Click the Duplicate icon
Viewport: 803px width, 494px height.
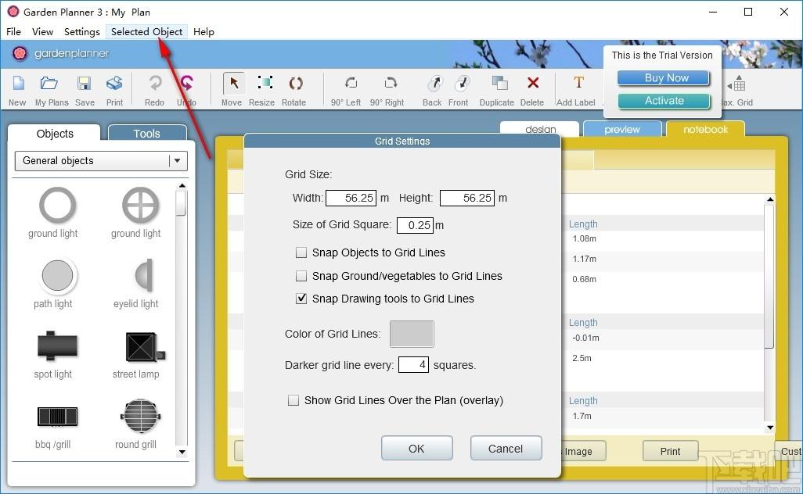click(x=499, y=83)
